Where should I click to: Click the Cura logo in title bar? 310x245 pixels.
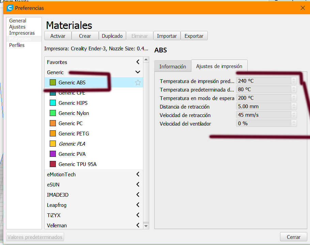click(10, 8)
